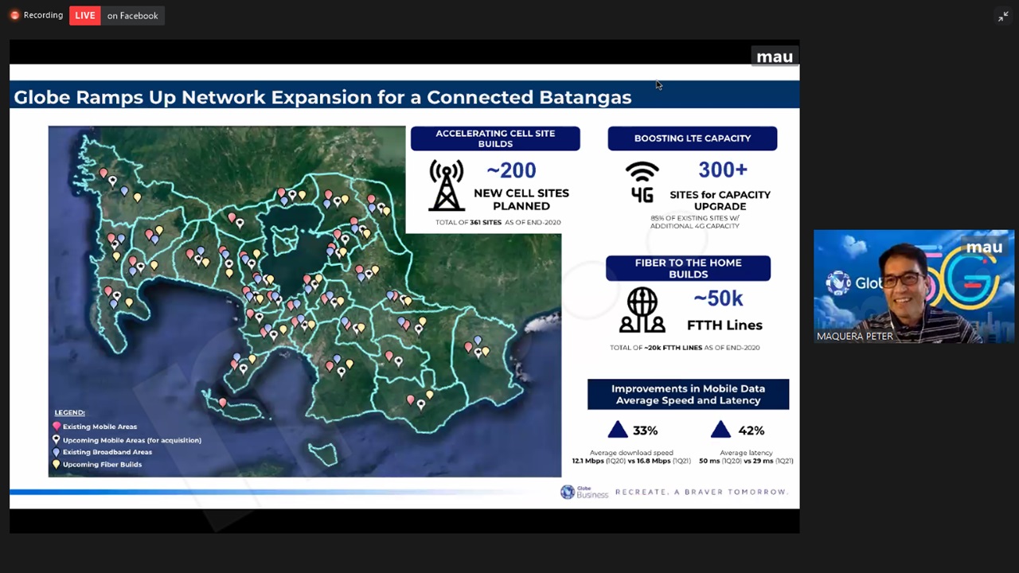Click the yellow Upcoming Fiber Builds legend pin
This screenshot has height=573, width=1019.
pyautogui.click(x=57, y=464)
